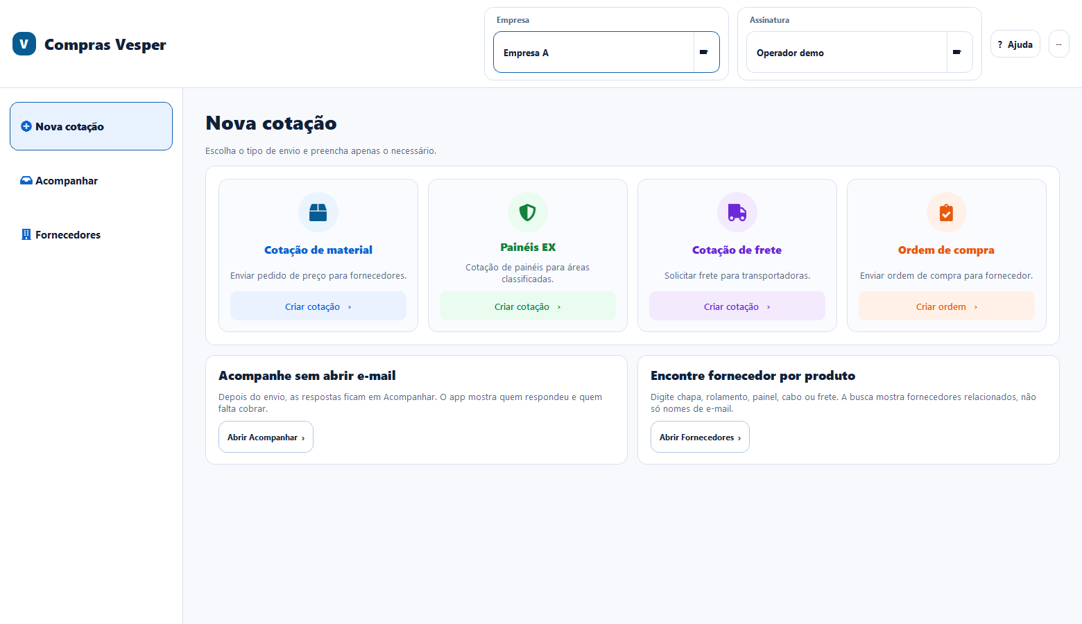Image resolution: width=1082 pixels, height=624 pixels.
Task: Click the inbox icon beside Acompanhar
Action: (26, 180)
